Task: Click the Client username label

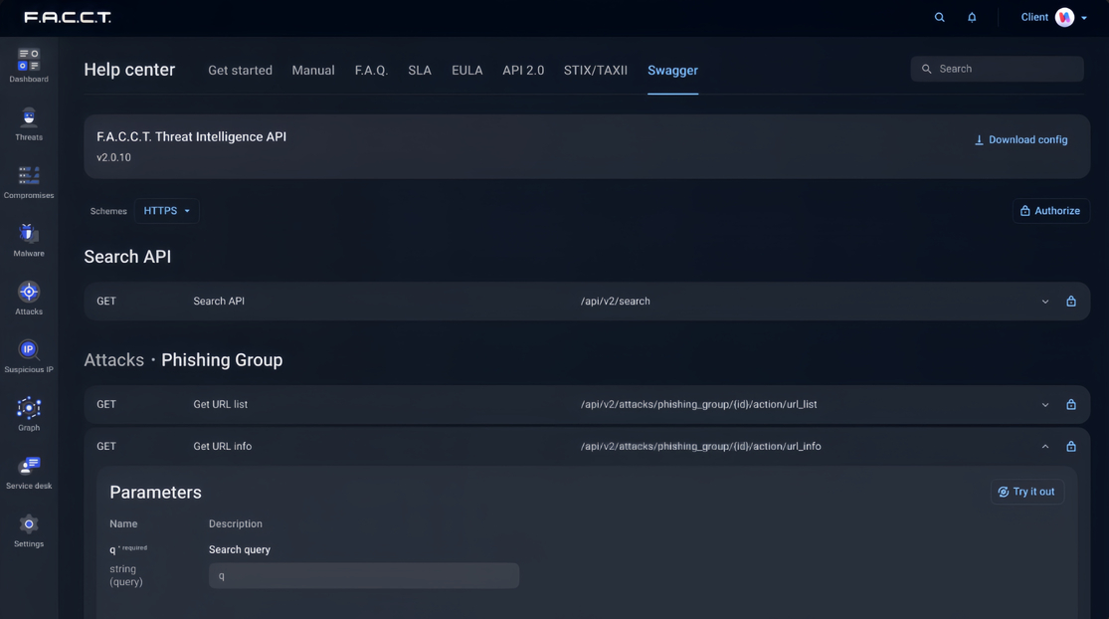Action: pyautogui.click(x=1034, y=17)
